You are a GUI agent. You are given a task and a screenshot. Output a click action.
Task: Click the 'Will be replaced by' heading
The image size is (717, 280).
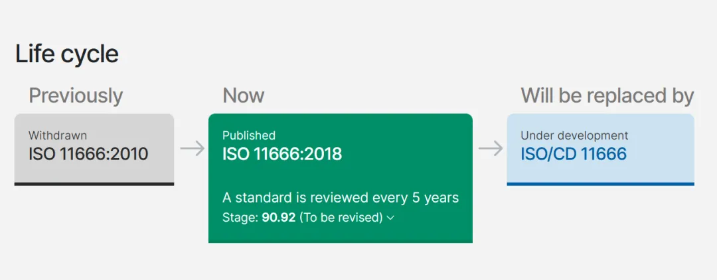coord(607,95)
